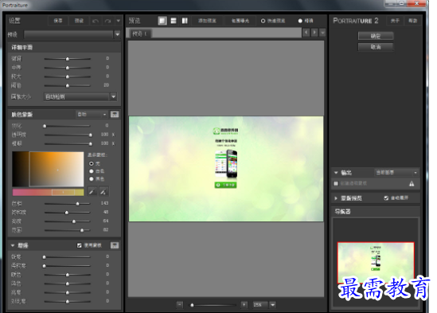Go to previous preview tab arrow

click(x=306, y=33)
